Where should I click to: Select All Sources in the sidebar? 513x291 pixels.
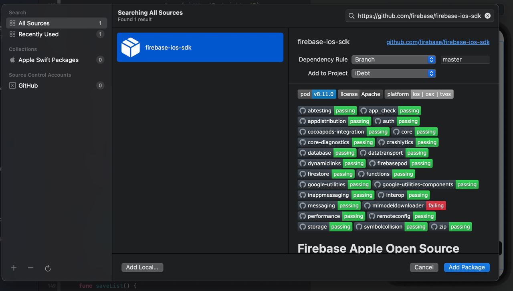point(57,23)
